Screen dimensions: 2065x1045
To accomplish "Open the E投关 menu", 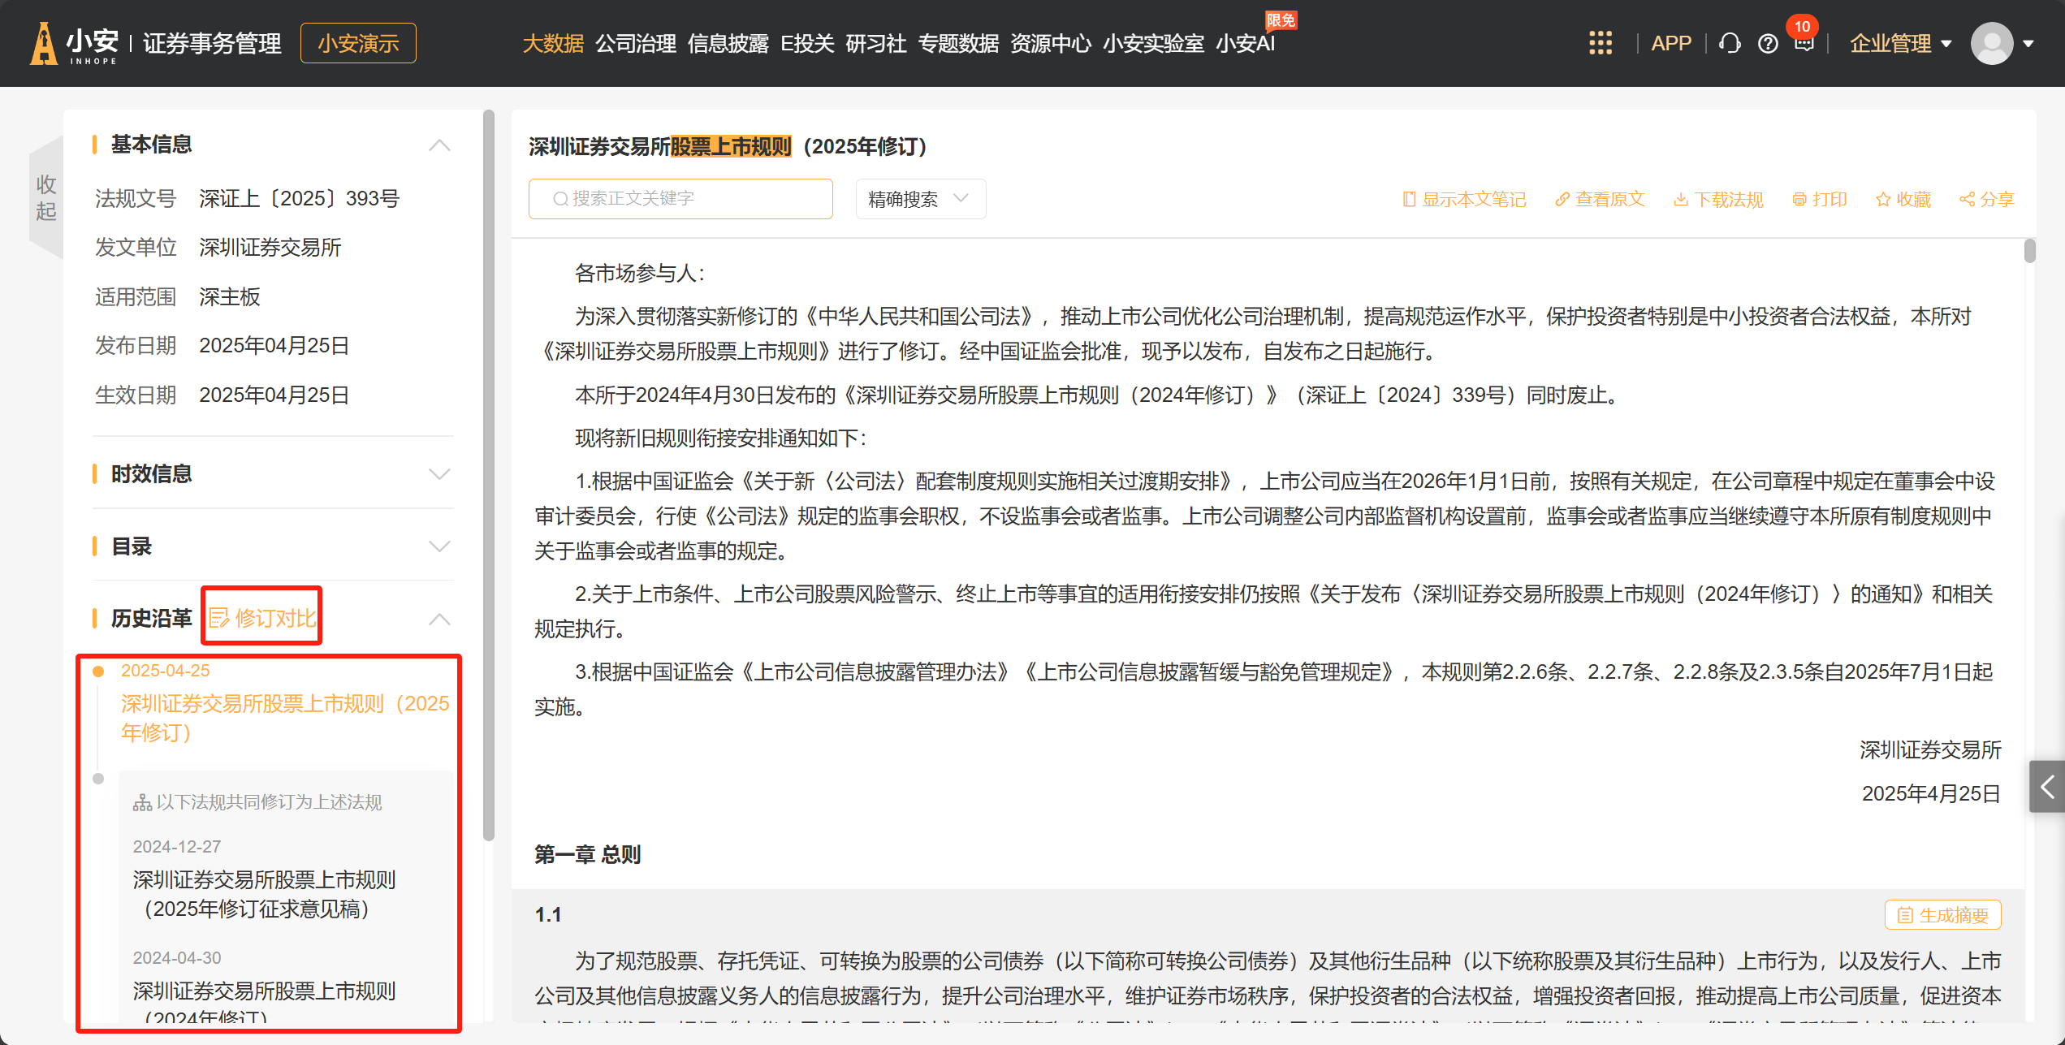I will coord(807,43).
